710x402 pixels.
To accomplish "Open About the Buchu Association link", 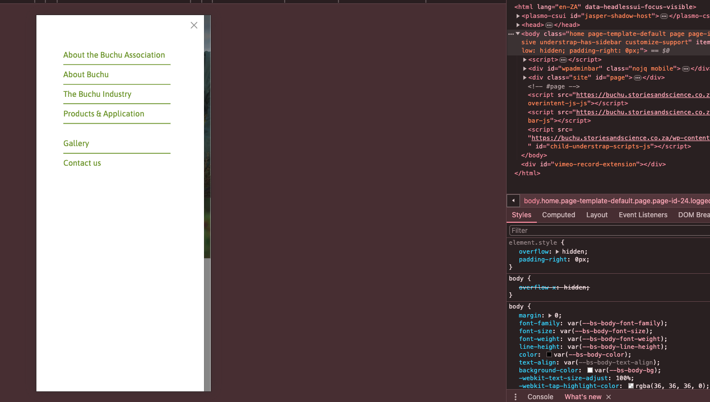I will (114, 55).
